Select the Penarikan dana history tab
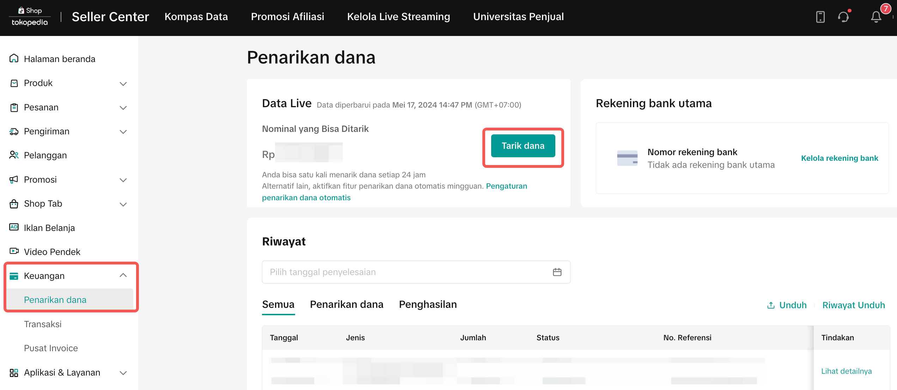897x390 pixels. click(346, 304)
